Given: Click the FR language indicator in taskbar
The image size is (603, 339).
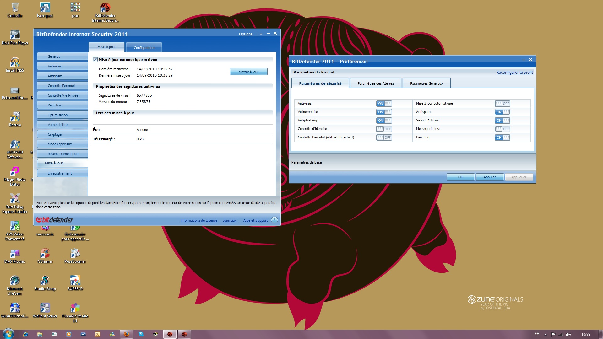Looking at the screenshot, I should pos(537,334).
